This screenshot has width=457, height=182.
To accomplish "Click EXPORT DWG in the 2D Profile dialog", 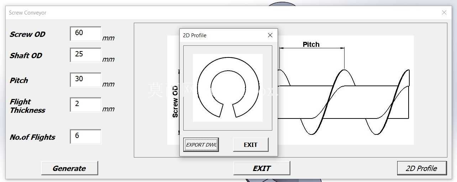I will click(201, 145).
